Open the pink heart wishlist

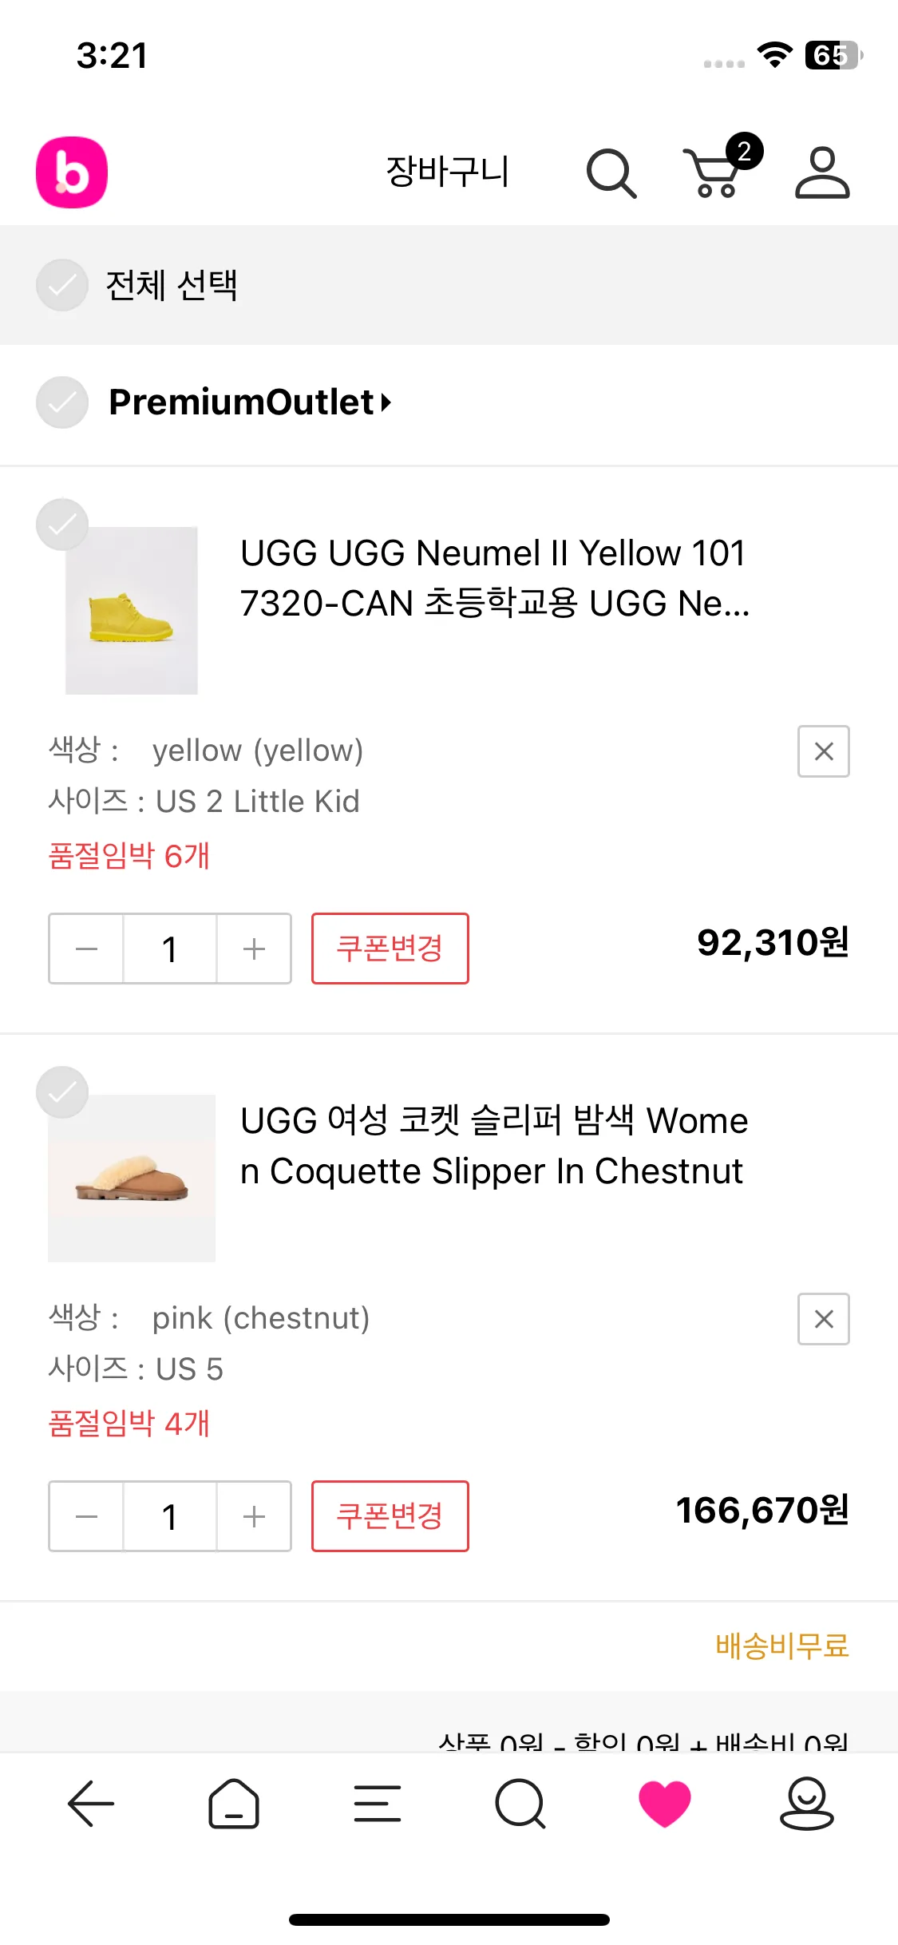[664, 1804]
